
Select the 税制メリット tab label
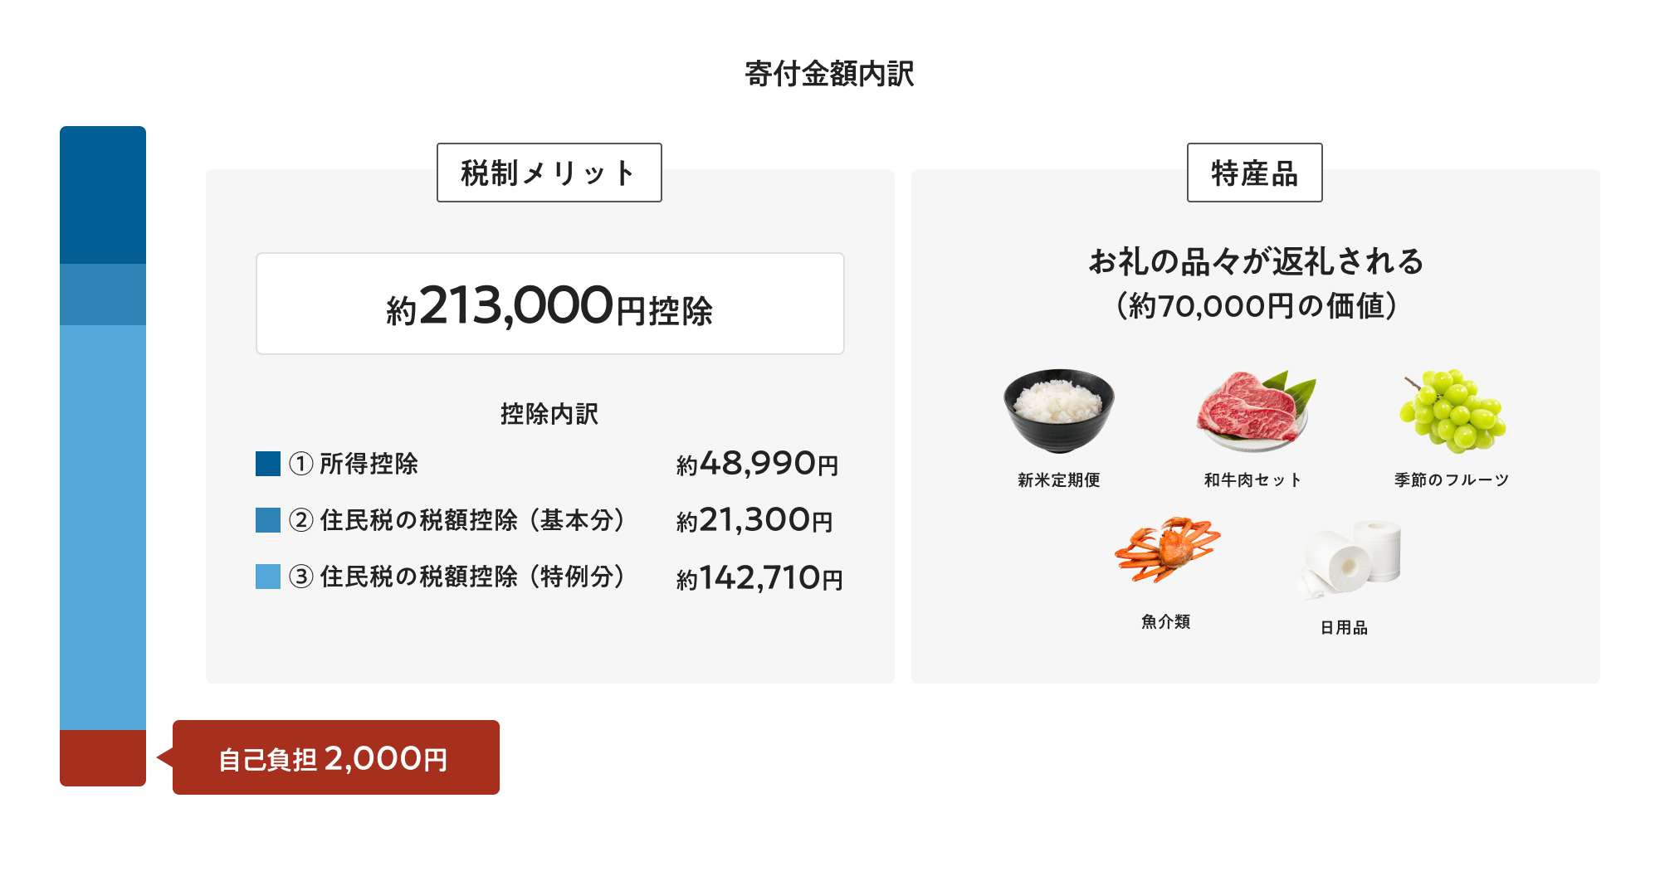(549, 173)
